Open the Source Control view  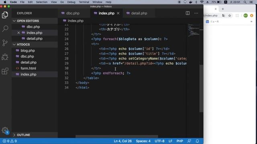pyautogui.click(x=5, y=43)
